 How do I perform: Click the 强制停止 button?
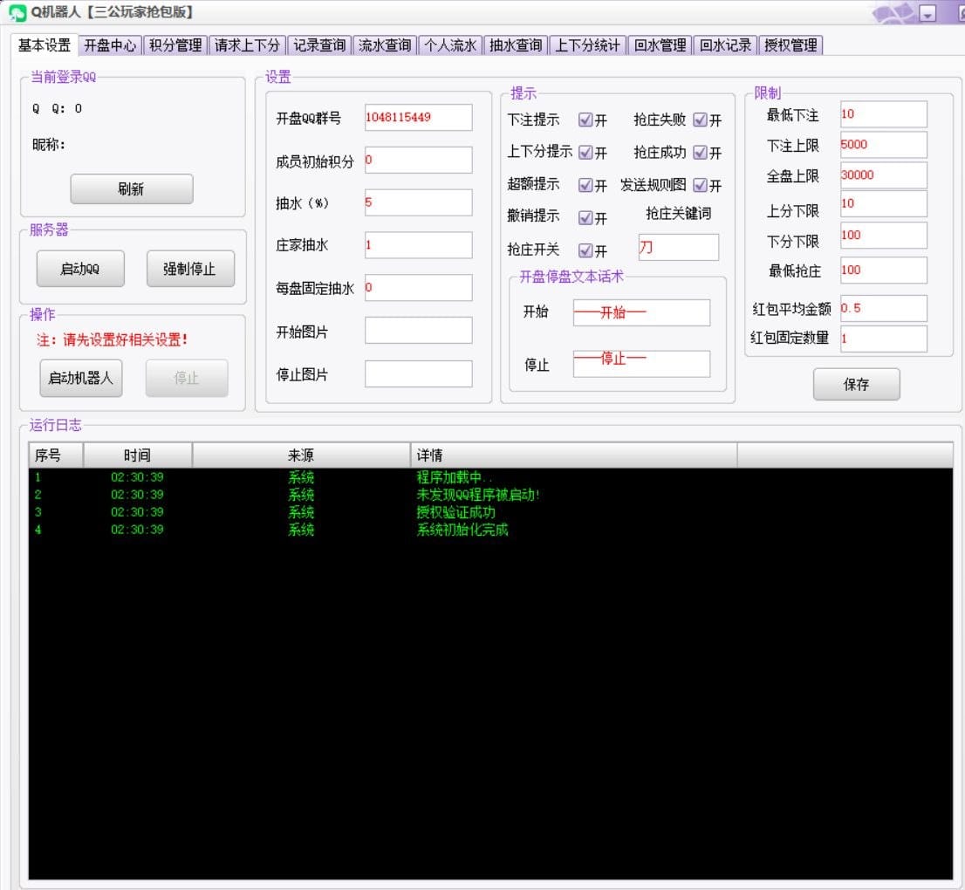point(190,269)
